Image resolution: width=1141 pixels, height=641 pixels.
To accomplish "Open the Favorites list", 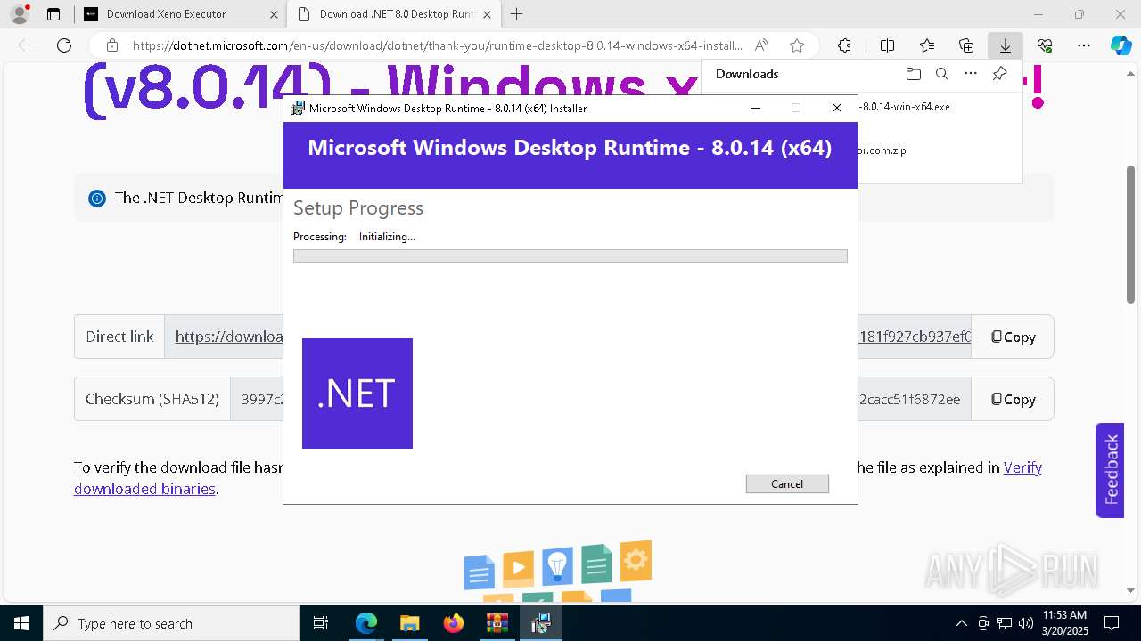I will pyautogui.click(x=927, y=45).
